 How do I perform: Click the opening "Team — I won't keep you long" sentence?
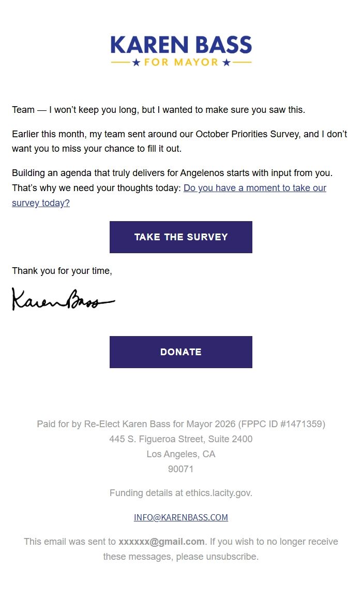(158, 110)
